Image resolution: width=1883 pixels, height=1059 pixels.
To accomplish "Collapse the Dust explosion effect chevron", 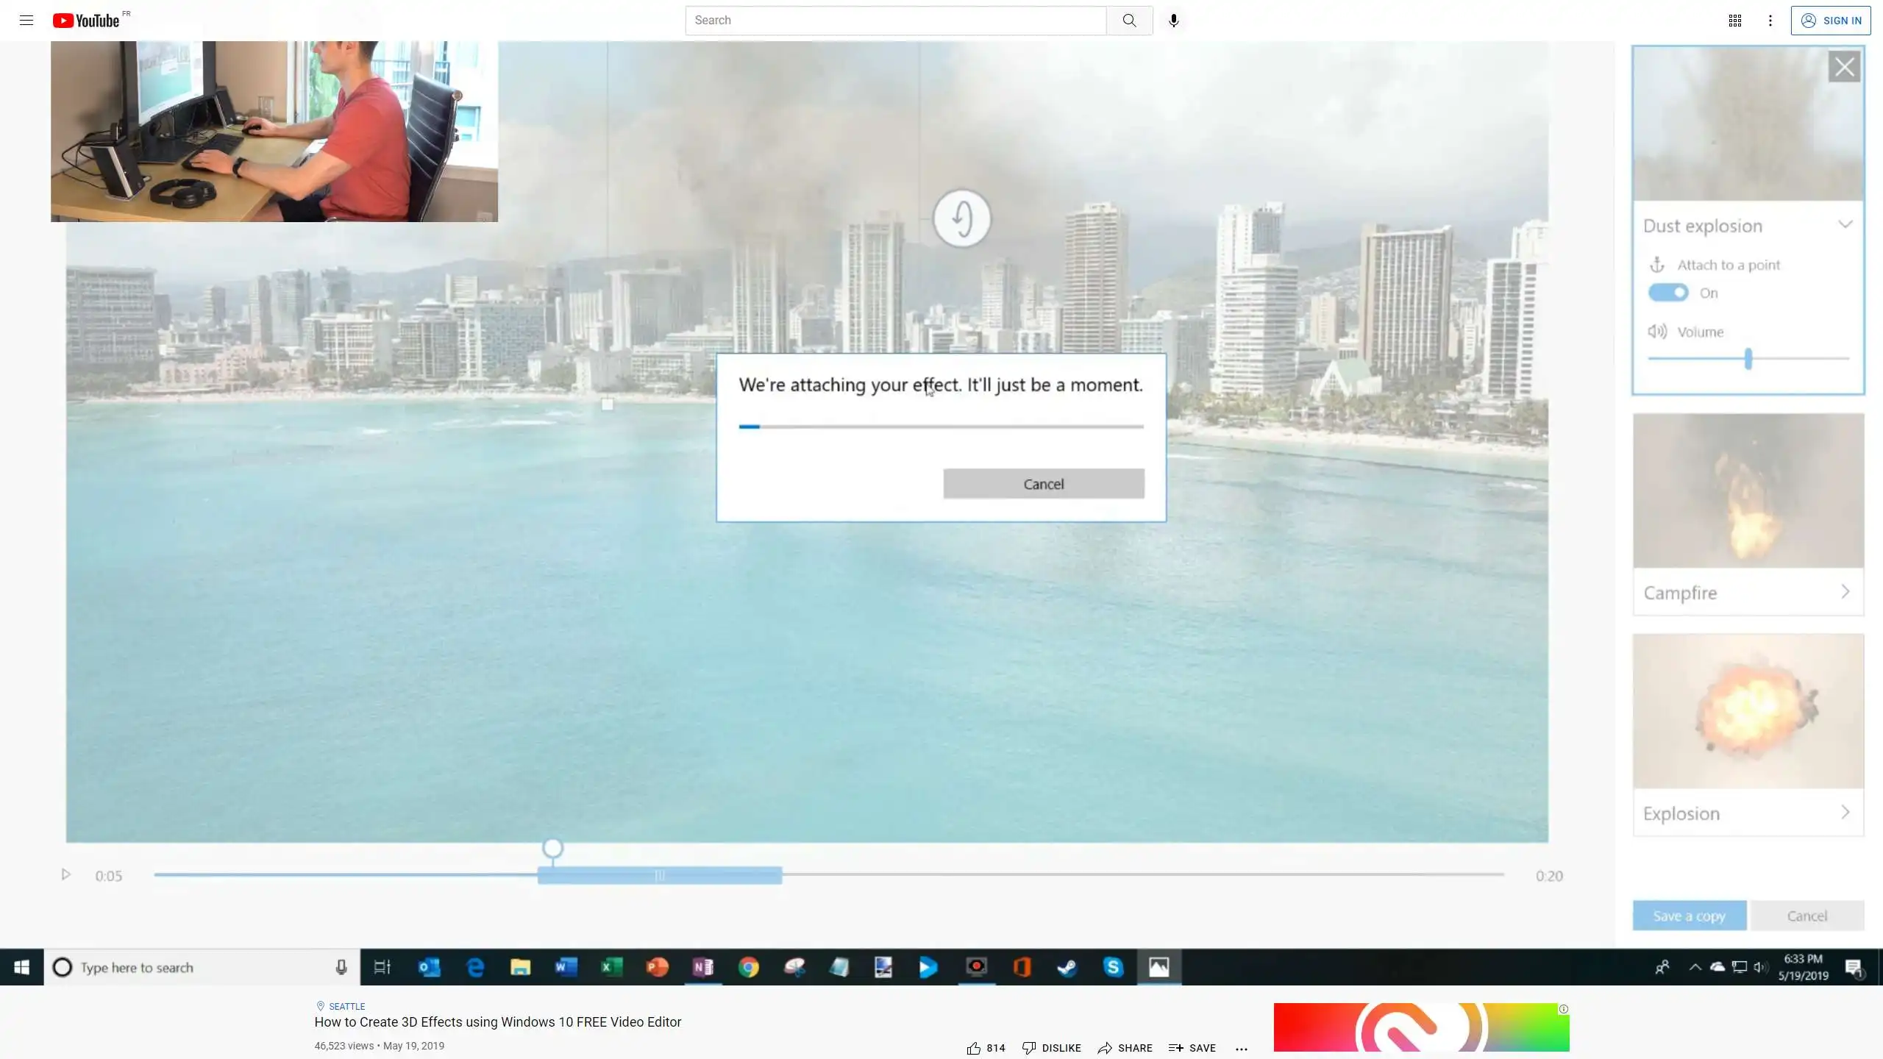I will (1845, 224).
